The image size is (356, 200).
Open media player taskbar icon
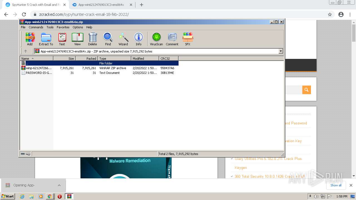(x=41, y=196)
